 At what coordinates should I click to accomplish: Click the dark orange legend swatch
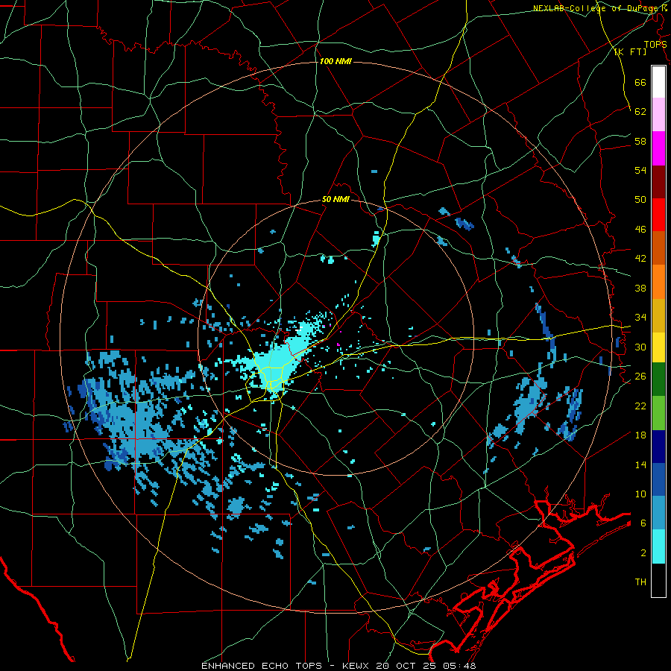(x=658, y=248)
